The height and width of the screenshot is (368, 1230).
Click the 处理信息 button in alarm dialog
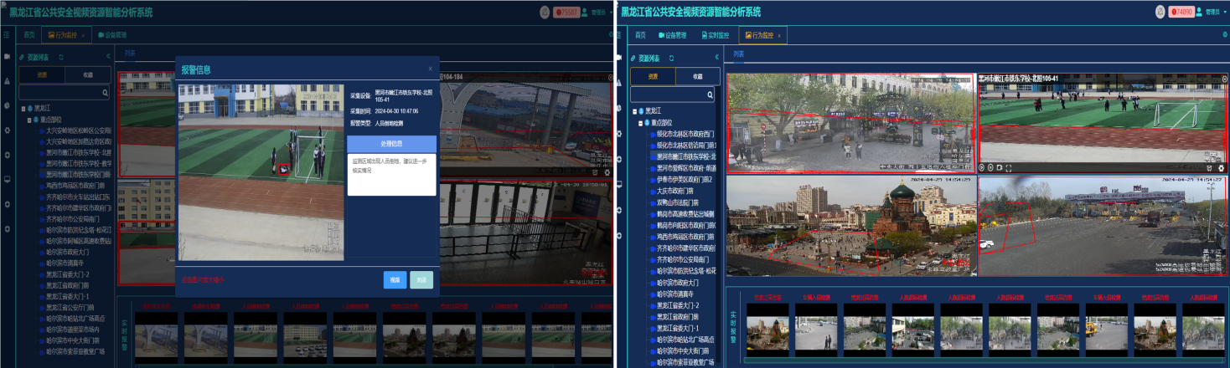(391, 143)
